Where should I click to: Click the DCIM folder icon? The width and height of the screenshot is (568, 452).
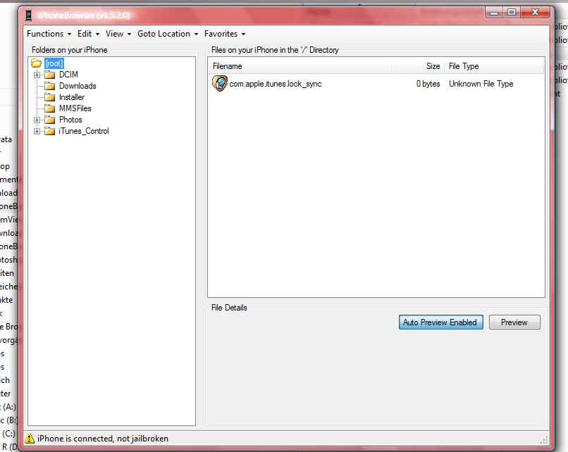click(x=49, y=75)
